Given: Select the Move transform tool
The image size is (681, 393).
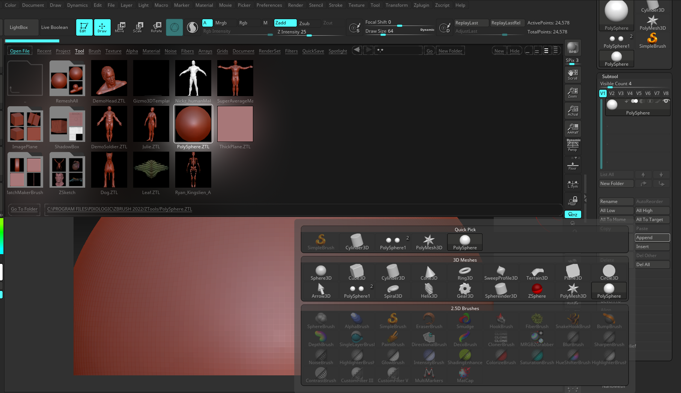Looking at the screenshot, I should 120,27.
